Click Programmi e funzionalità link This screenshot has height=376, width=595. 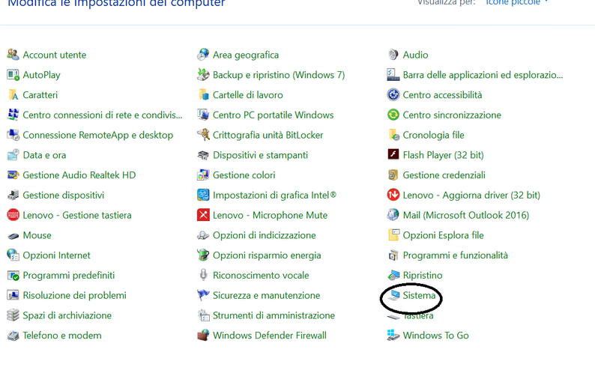tap(456, 255)
